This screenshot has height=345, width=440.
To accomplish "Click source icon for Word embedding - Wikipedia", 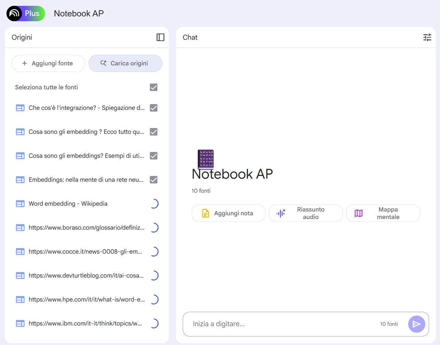I will [20, 204].
